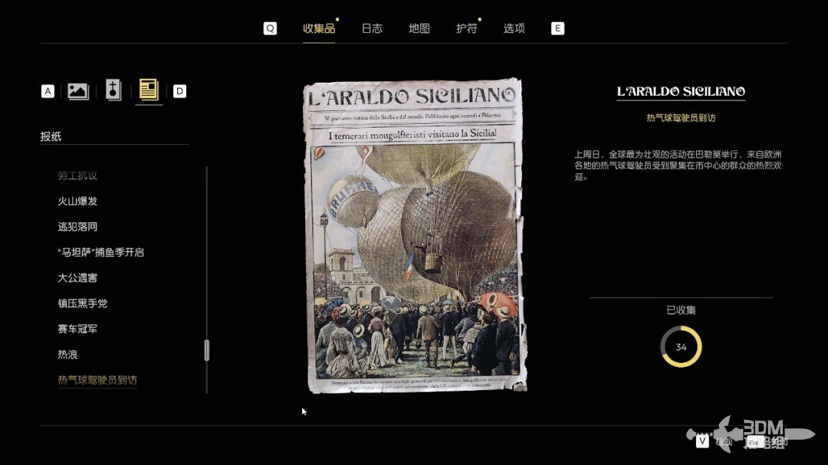Go to the 护符 tab
Image resolution: width=828 pixels, height=465 pixels.
pos(467,28)
